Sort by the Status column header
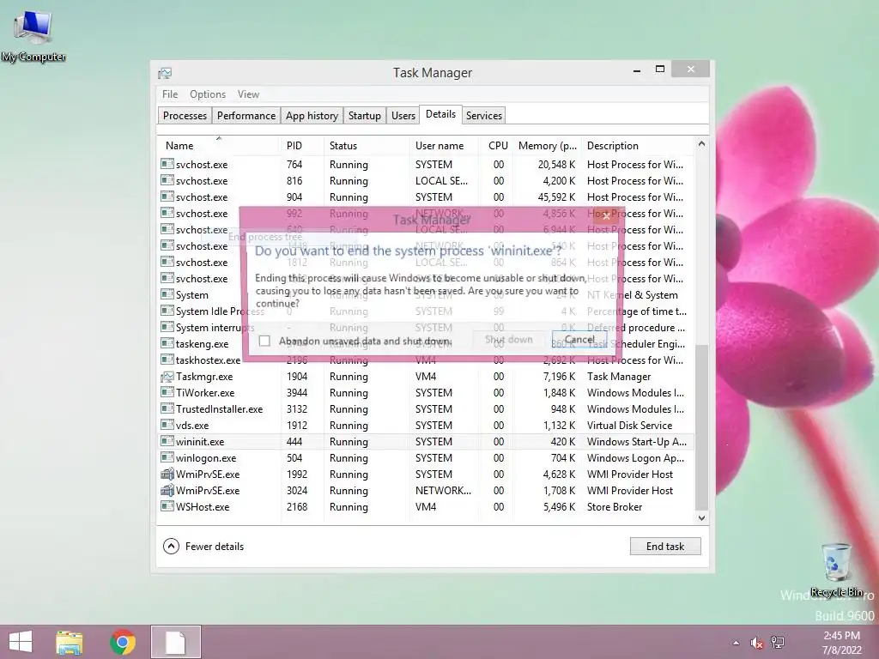The height and width of the screenshot is (659, 879). 367,146
